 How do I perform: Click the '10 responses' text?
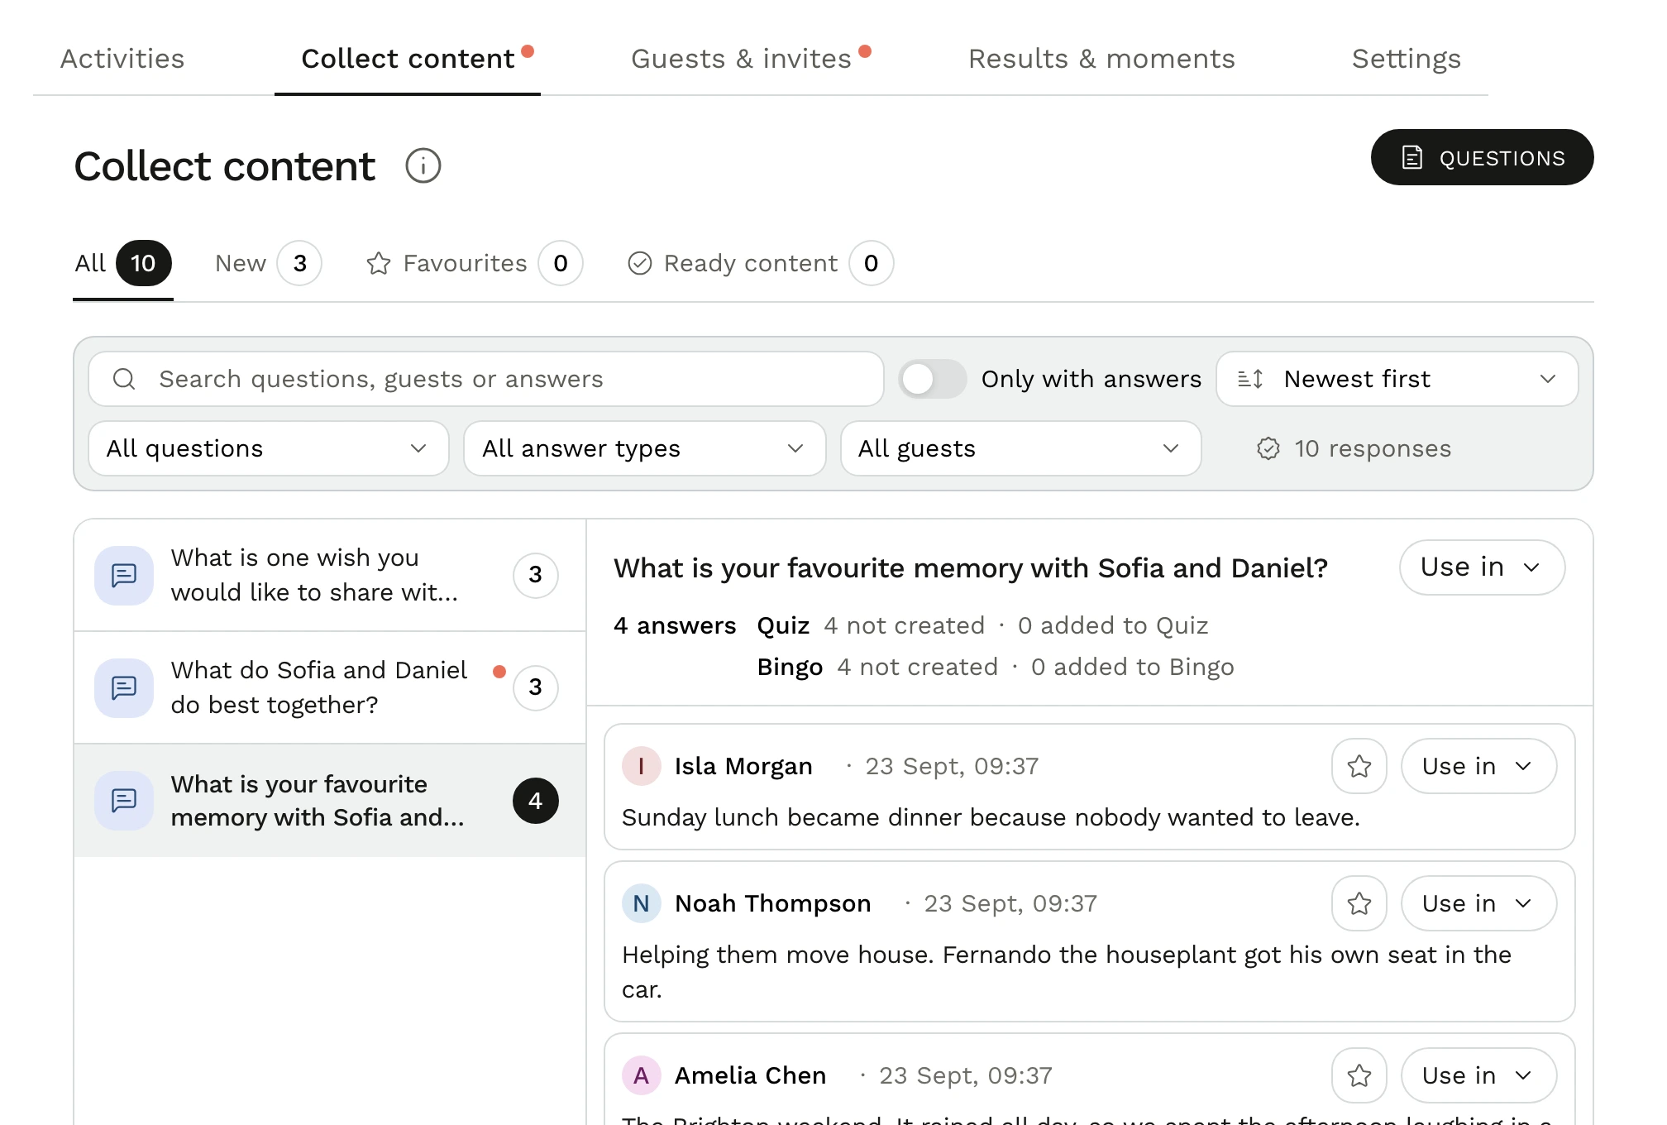tap(1373, 448)
